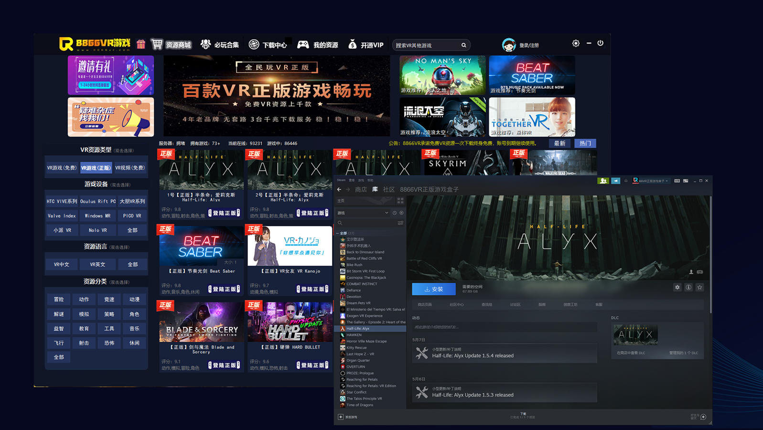Open friends chat plus icon at Steam bottom right
This screenshot has height=430, width=763.
click(703, 417)
